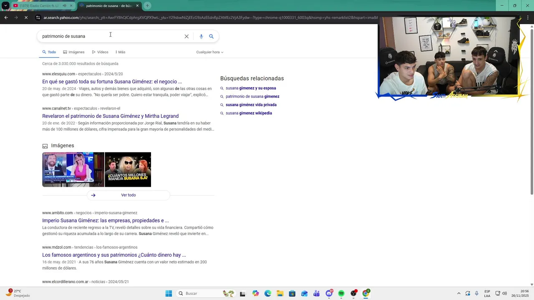This screenshot has height=300, width=534.
Task: Close the patrimonio de susana tab
Action: pyautogui.click(x=137, y=6)
